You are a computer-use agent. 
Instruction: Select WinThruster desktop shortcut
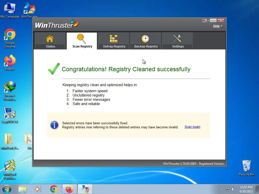[x=29, y=10]
